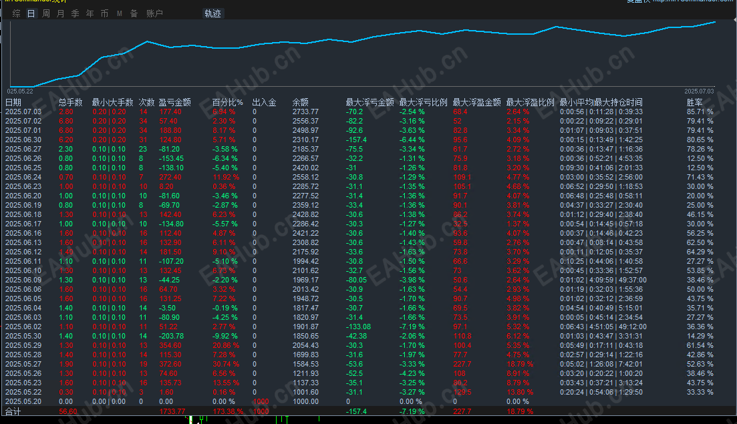
Task: Click the 最大浮亏金额 column header
Action: click(370, 102)
